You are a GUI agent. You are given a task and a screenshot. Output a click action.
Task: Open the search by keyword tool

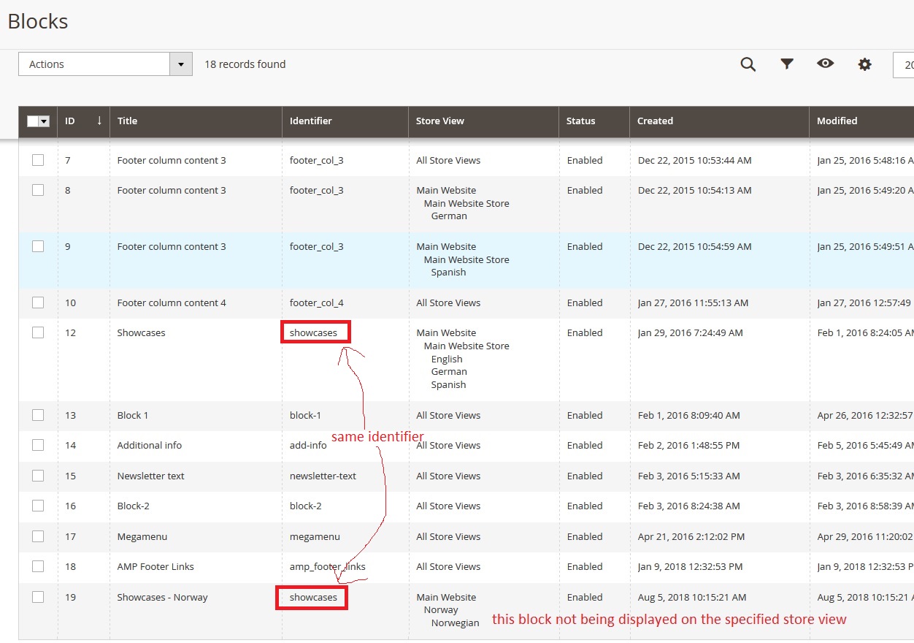coord(748,64)
